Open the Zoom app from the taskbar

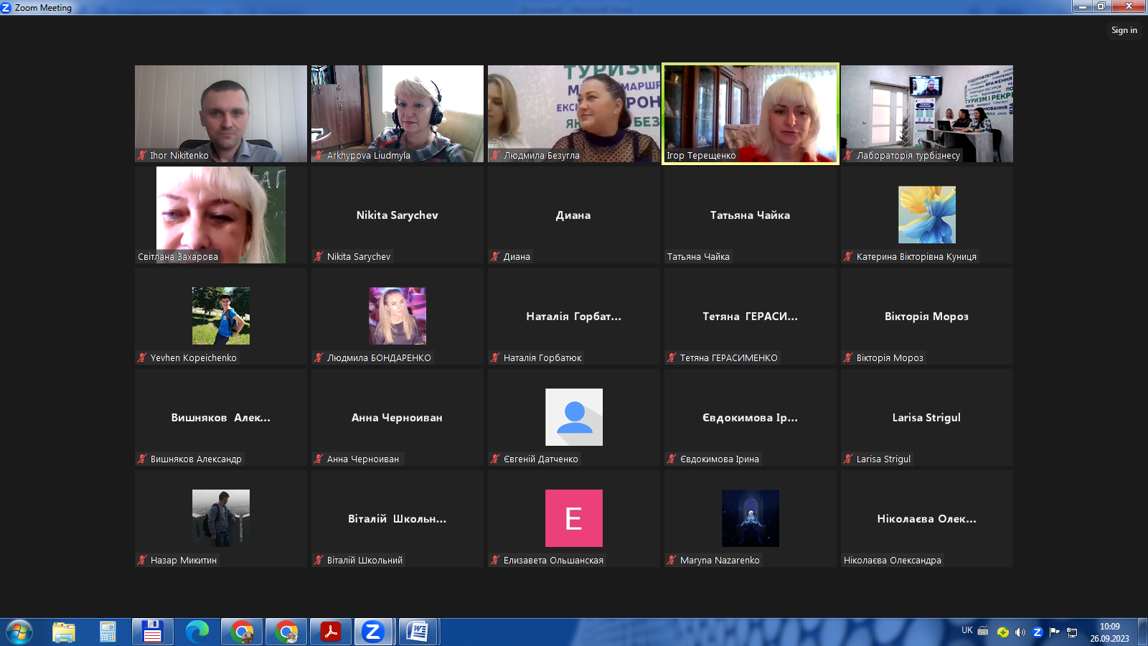[372, 632]
